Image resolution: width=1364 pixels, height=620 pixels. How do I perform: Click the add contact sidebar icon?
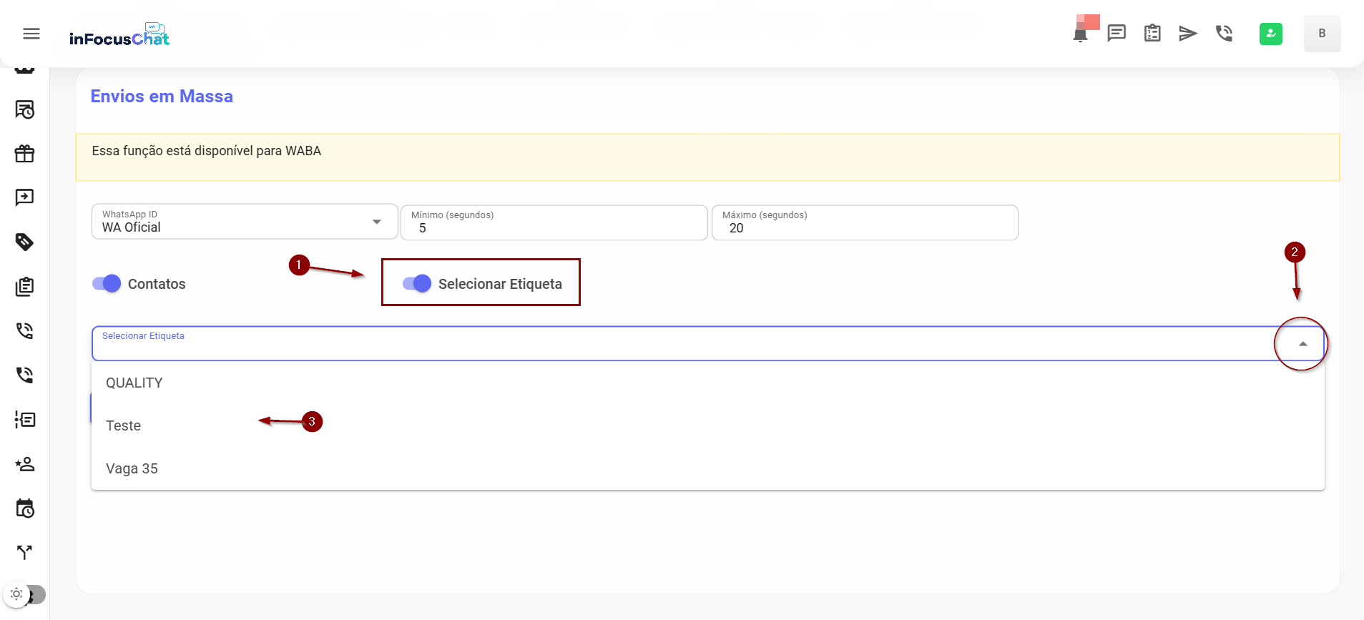click(25, 464)
